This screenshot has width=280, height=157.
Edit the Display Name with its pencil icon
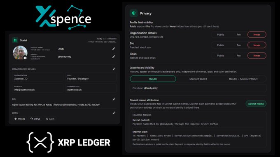(114, 48)
